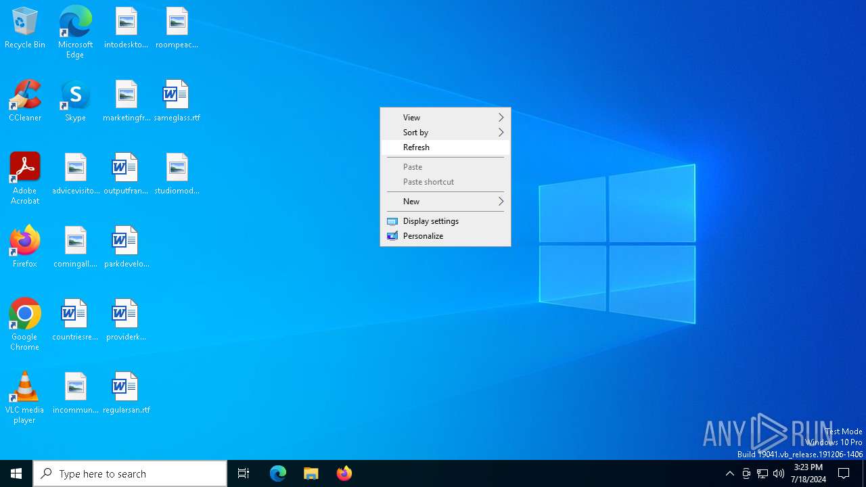Open the Meet Now camera tray icon

pyautogui.click(x=746, y=473)
